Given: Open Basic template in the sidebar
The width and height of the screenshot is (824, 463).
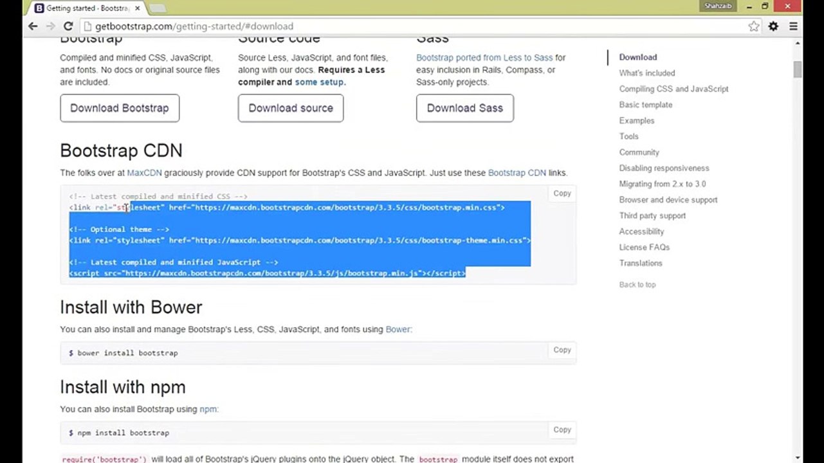Looking at the screenshot, I should (x=646, y=105).
